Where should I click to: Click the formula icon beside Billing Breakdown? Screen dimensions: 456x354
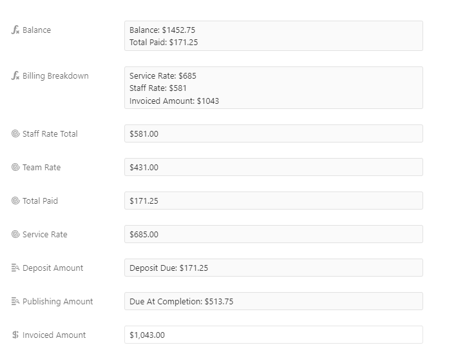coord(15,75)
